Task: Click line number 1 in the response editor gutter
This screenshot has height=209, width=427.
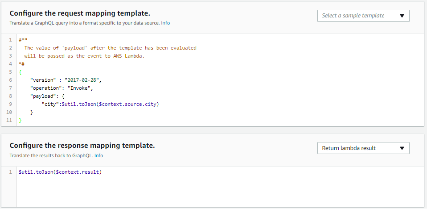Action: click(x=10, y=172)
